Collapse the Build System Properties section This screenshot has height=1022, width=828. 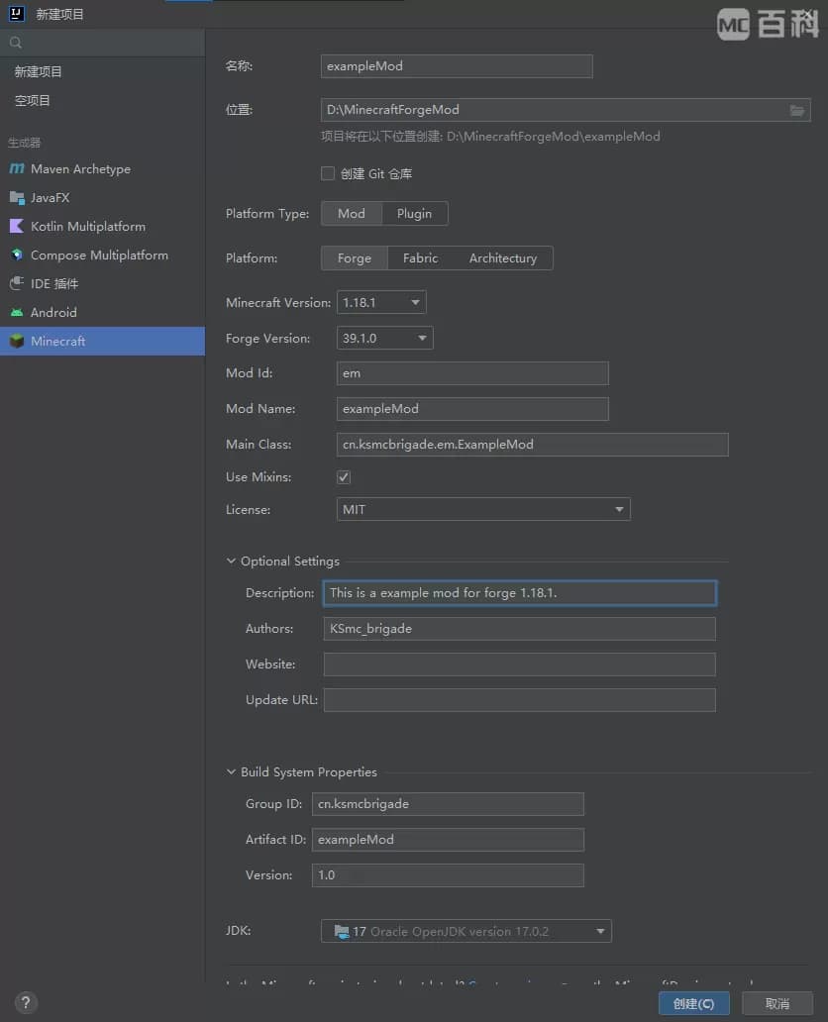(x=231, y=771)
